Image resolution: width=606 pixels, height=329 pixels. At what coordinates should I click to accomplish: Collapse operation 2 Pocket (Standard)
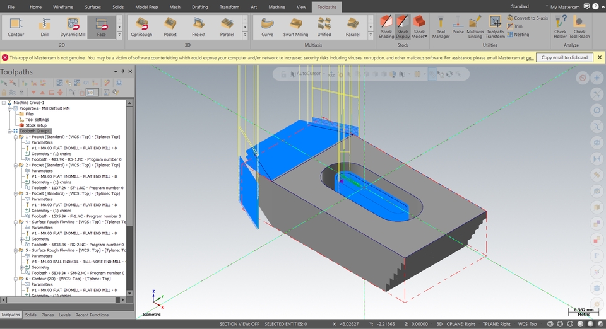coord(15,165)
